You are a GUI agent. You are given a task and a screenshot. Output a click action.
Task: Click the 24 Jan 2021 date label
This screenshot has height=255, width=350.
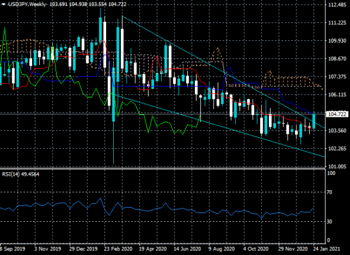pos(326,249)
